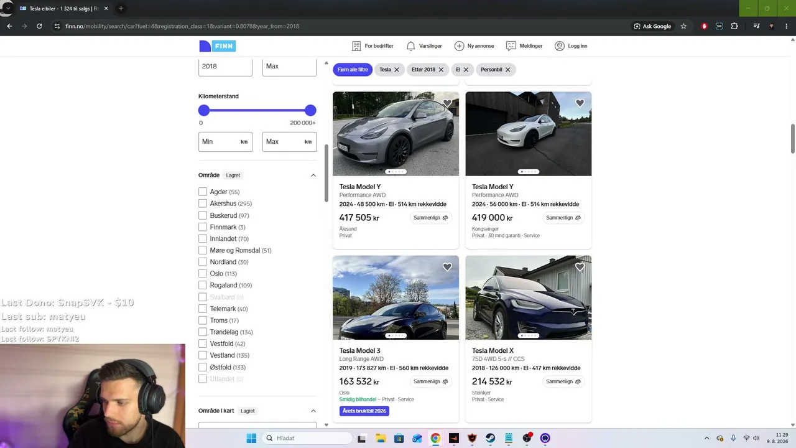Heart the Tesla Model X listing
The width and height of the screenshot is (796, 448).
pyautogui.click(x=580, y=267)
